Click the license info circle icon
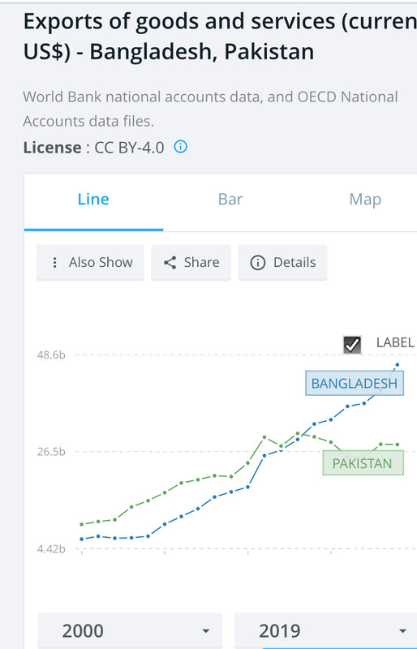 pos(181,147)
